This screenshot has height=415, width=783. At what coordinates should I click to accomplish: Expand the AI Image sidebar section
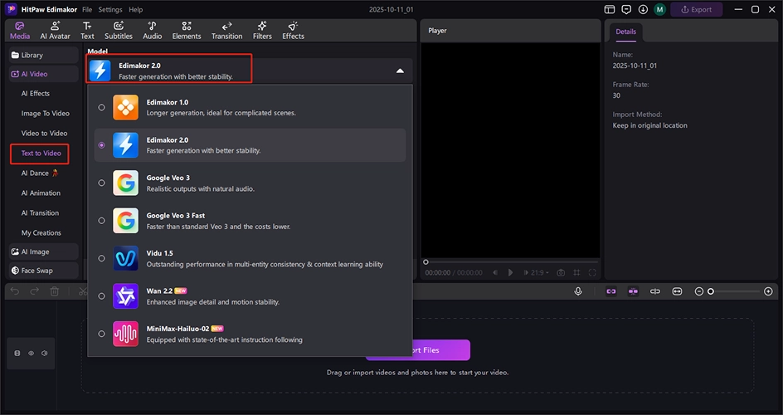(43, 251)
